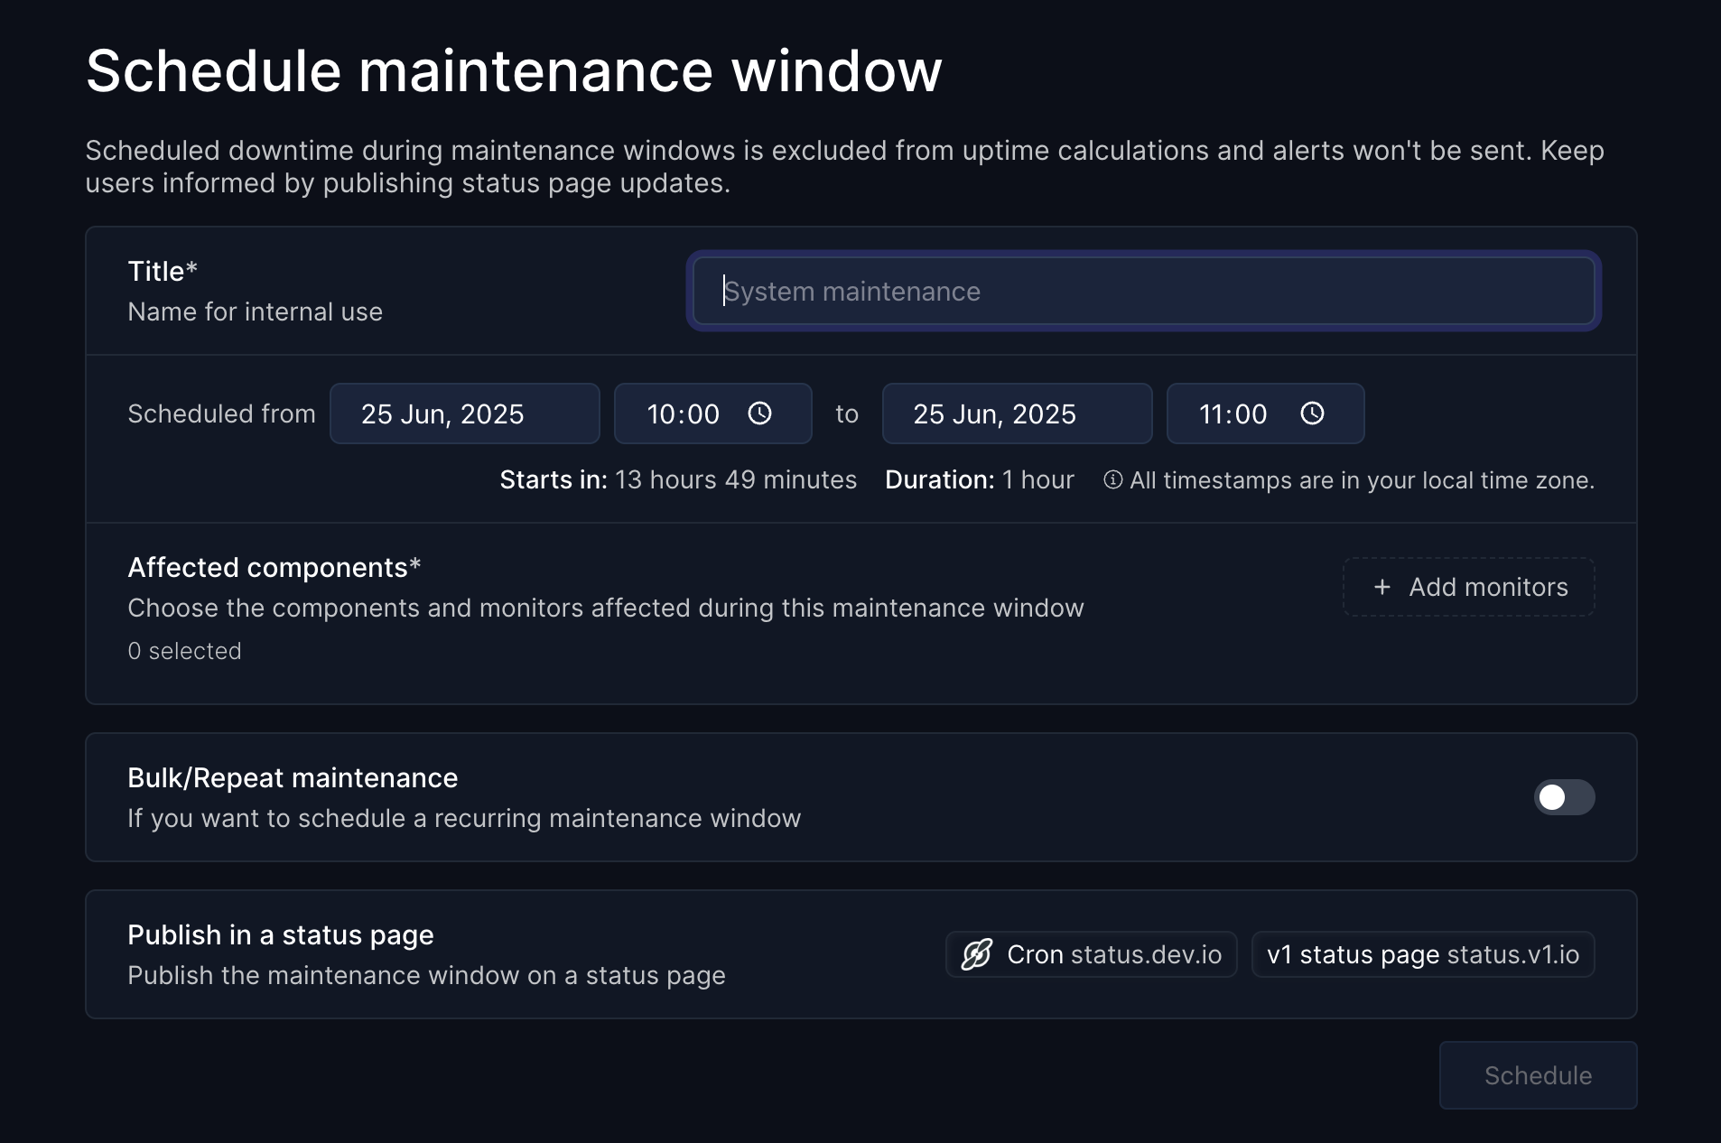Toggle Bulk/Repeat maintenance switch
Image resolution: width=1721 pixels, height=1143 pixels.
tap(1564, 797)
